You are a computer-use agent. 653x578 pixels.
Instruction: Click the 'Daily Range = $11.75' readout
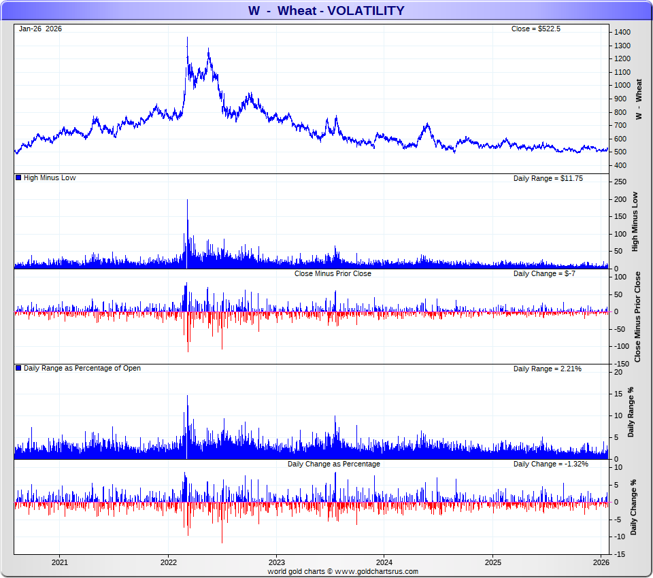pos(548,178)
